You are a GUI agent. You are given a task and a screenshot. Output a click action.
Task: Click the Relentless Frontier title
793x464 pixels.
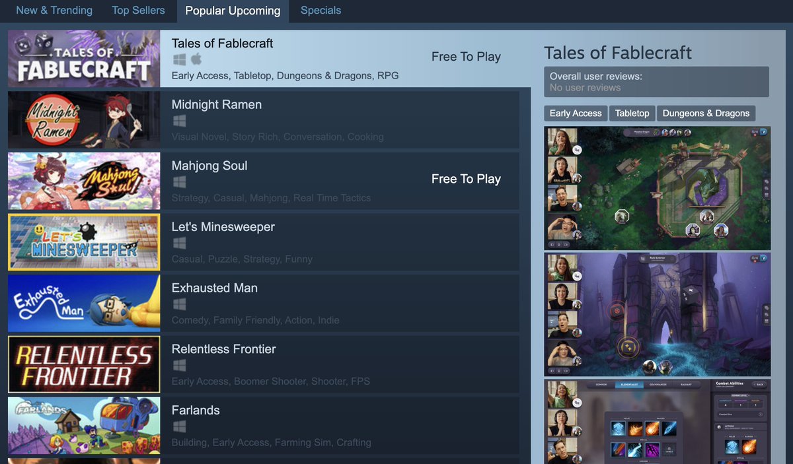(224, 349)
